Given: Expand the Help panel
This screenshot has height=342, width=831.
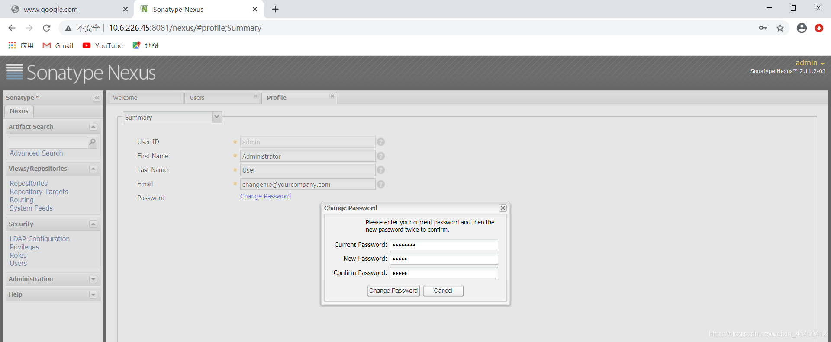Looking at the screenshot, I should pyautogui.click(x=93, y=295).
